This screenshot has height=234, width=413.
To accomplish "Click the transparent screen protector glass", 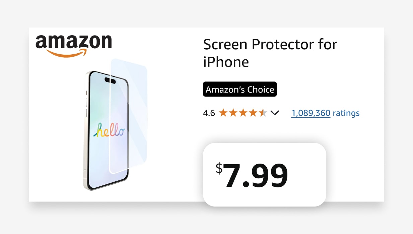I will coord(134,101).
